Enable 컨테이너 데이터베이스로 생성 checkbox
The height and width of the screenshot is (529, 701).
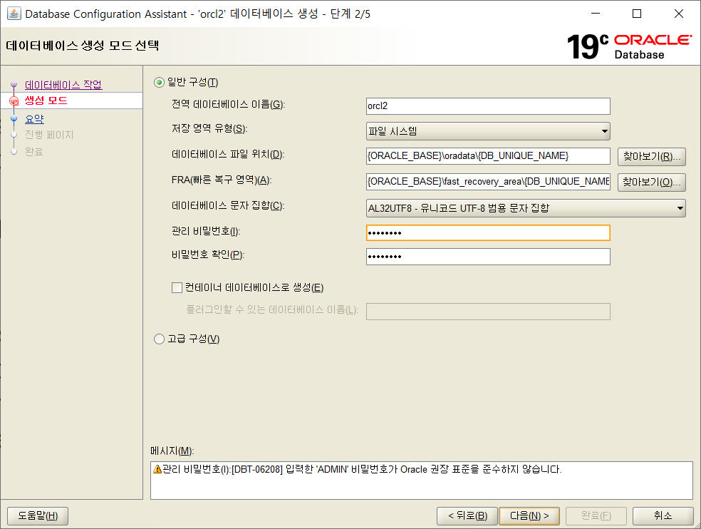click(177, 287)
